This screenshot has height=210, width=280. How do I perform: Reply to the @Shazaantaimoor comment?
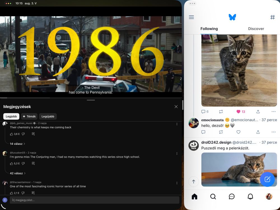click(33, 193)
